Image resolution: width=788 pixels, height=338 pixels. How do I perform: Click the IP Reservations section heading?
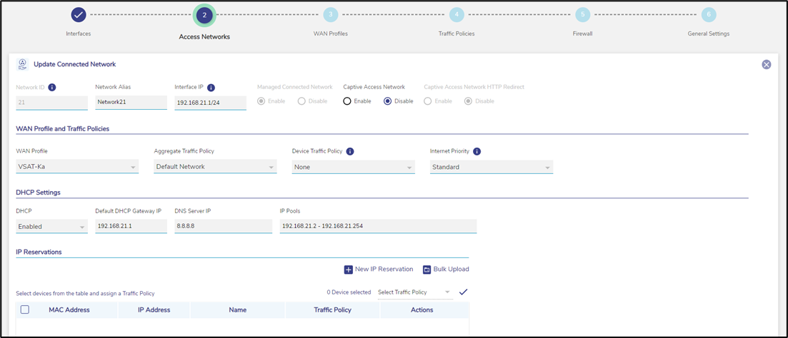39,252
